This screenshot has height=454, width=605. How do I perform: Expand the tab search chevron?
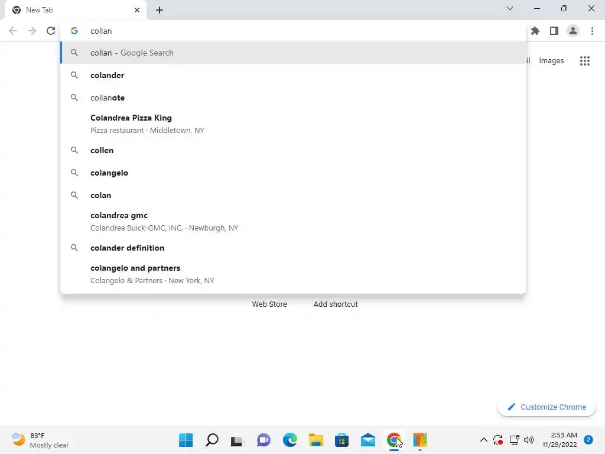(510, 8)
